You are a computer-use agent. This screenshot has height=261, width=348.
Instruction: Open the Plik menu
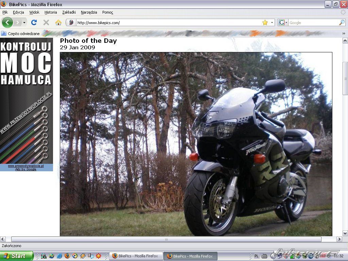(5, 13)
